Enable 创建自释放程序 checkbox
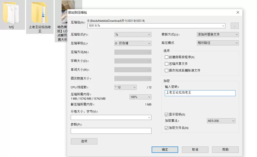This screenshot has width=257, height=157. (x=166, y=57)
